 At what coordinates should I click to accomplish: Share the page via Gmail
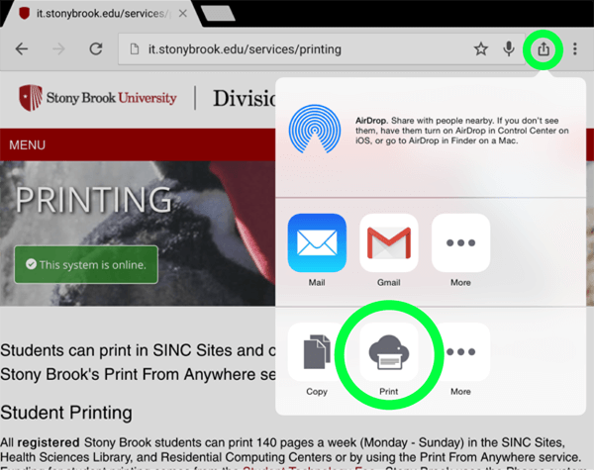tap(388, 242)
